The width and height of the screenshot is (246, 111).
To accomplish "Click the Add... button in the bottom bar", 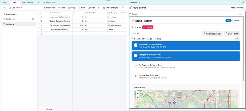I will pyautogui.click(x=50, y=109).
